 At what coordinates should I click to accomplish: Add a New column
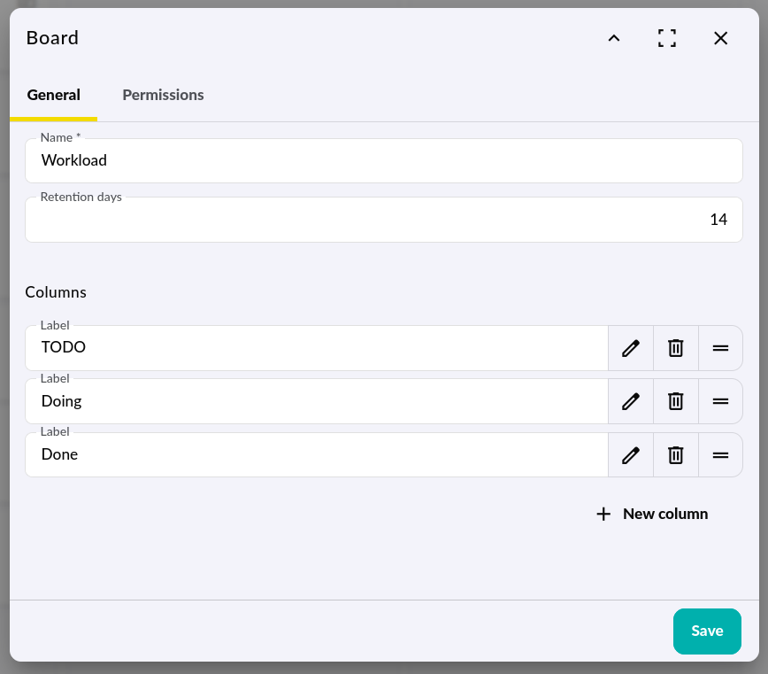point(652,514)
